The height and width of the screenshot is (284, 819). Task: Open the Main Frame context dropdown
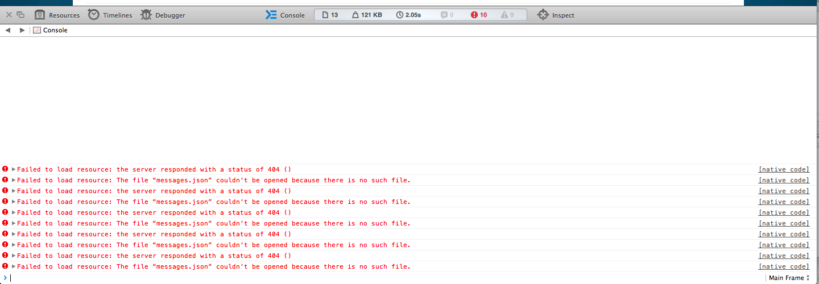click(789, 278)
